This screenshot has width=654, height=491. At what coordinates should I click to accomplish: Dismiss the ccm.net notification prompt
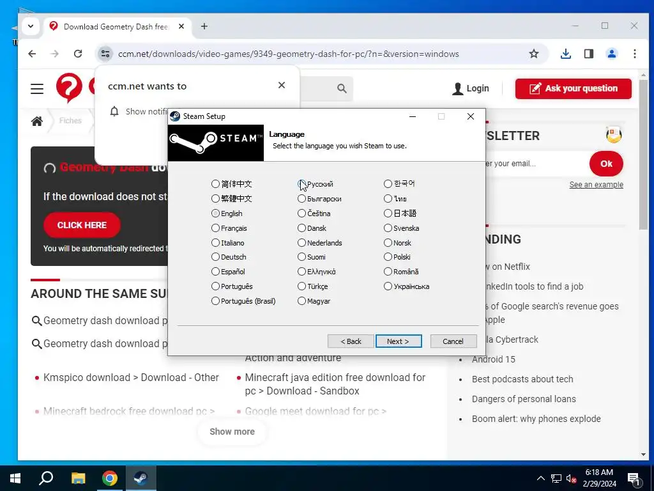click(282, 85)
